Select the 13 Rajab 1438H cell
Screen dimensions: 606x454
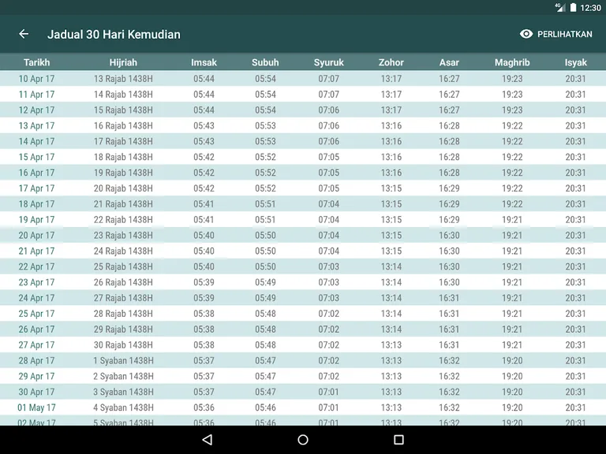123,79
